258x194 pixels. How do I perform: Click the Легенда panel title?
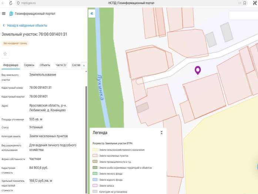tap(100, 133)
